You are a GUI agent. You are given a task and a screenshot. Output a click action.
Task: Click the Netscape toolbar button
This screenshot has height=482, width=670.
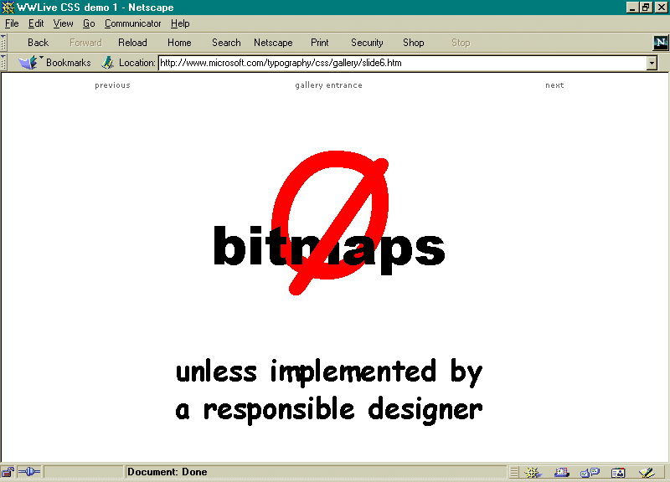[273, 43]
